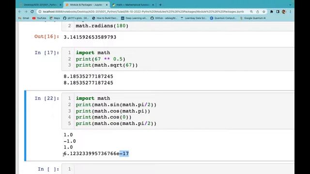Click the In [22] cell prompt
This screenshot has width=310, height=174.
pos(47,98)
